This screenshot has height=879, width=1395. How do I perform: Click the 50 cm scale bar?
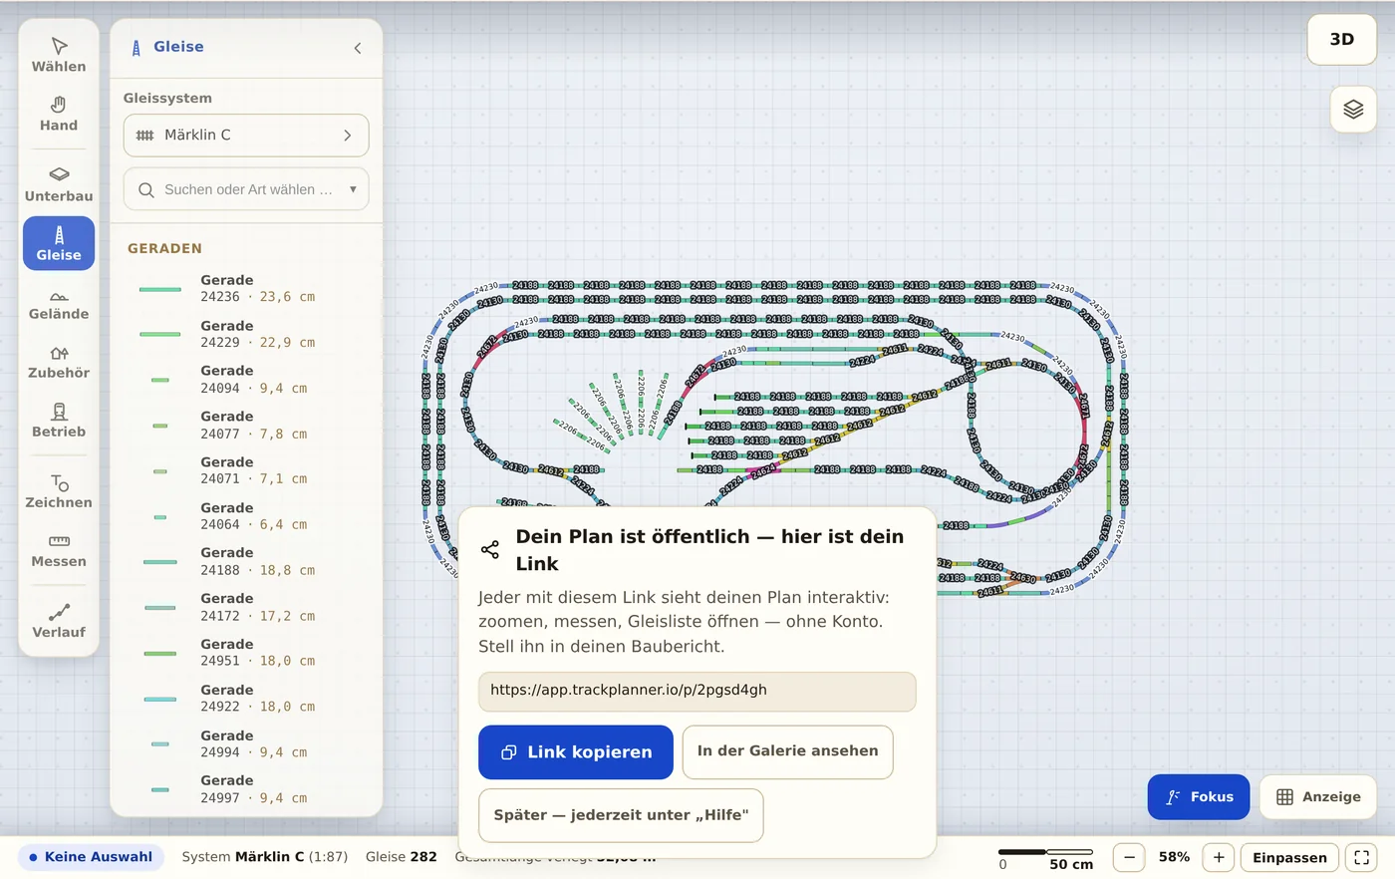tap(1046, 858)
